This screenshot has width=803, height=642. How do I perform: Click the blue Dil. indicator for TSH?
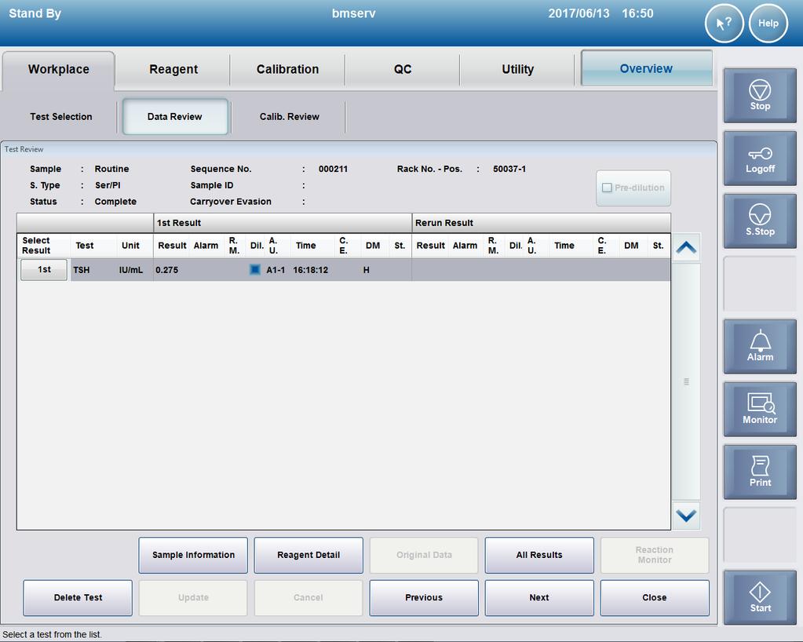[x=254, y=269]
